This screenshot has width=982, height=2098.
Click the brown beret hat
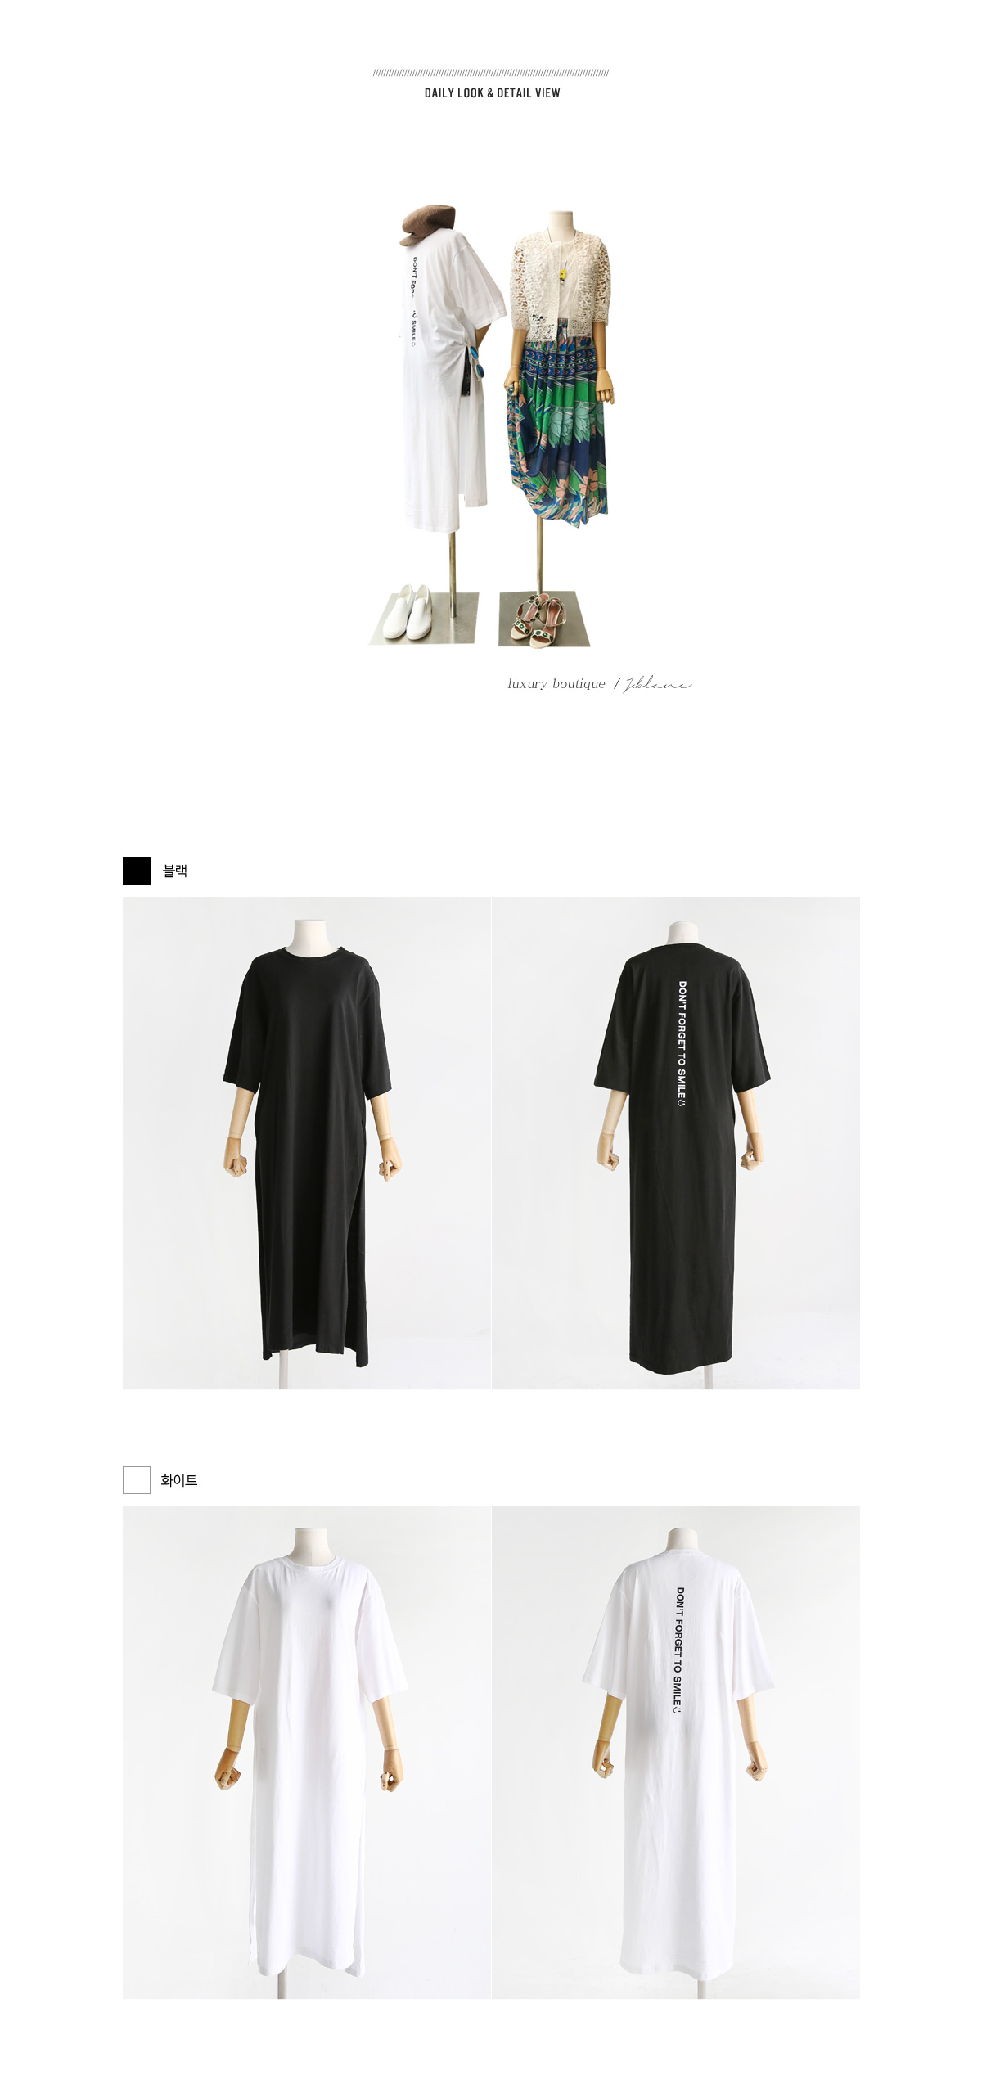click(428, 224)
